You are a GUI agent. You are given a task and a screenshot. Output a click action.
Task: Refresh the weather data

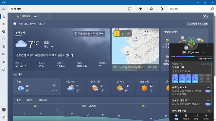tap(130, 9)
